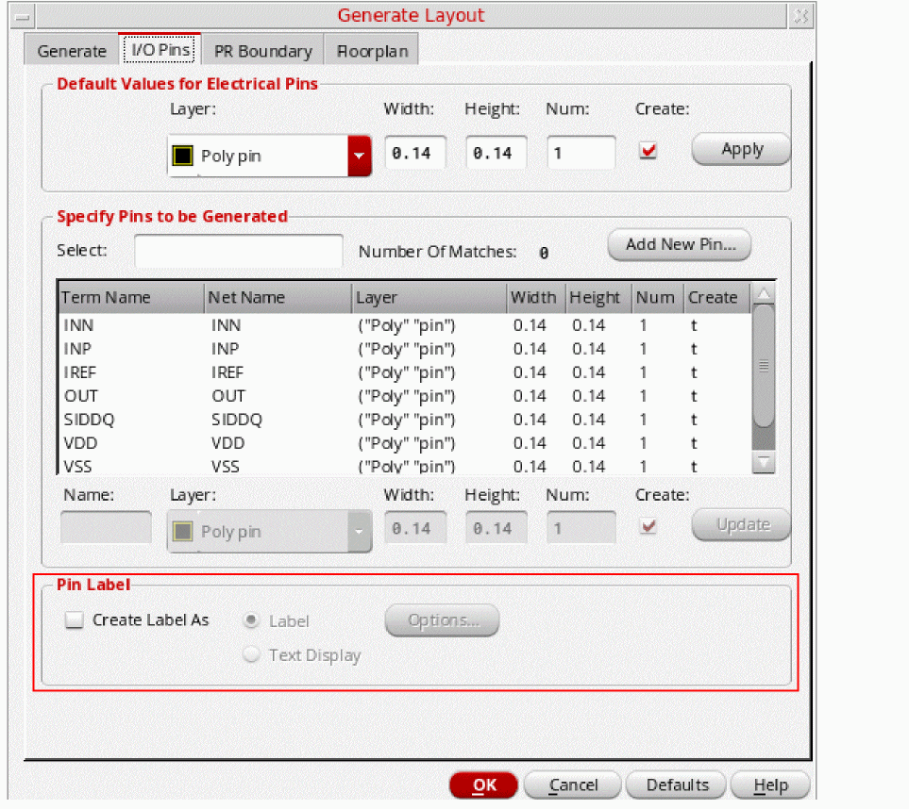
Task: Open the Floorplan tab
Action: tap(372, 51)
